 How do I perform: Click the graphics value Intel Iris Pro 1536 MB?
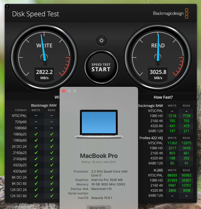[107, 180]
